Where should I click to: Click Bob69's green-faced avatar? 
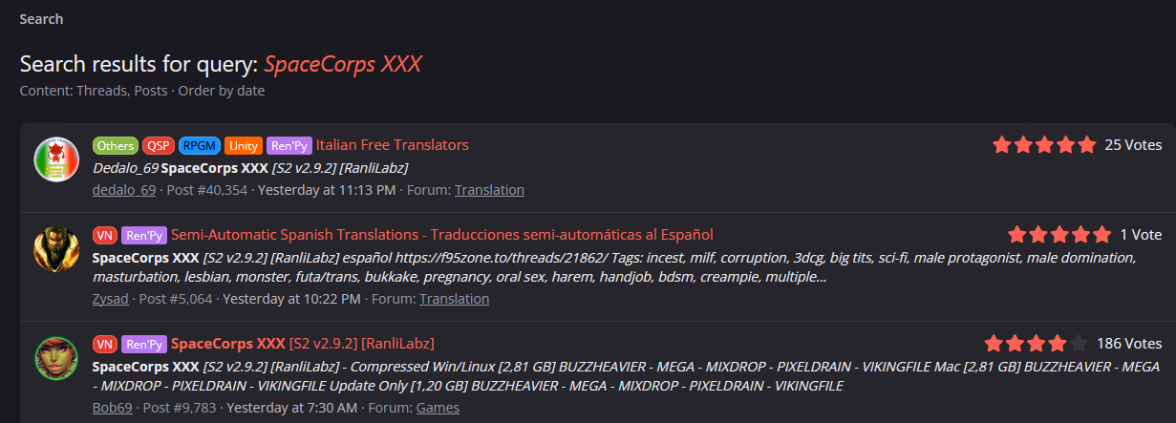[56, 358]
